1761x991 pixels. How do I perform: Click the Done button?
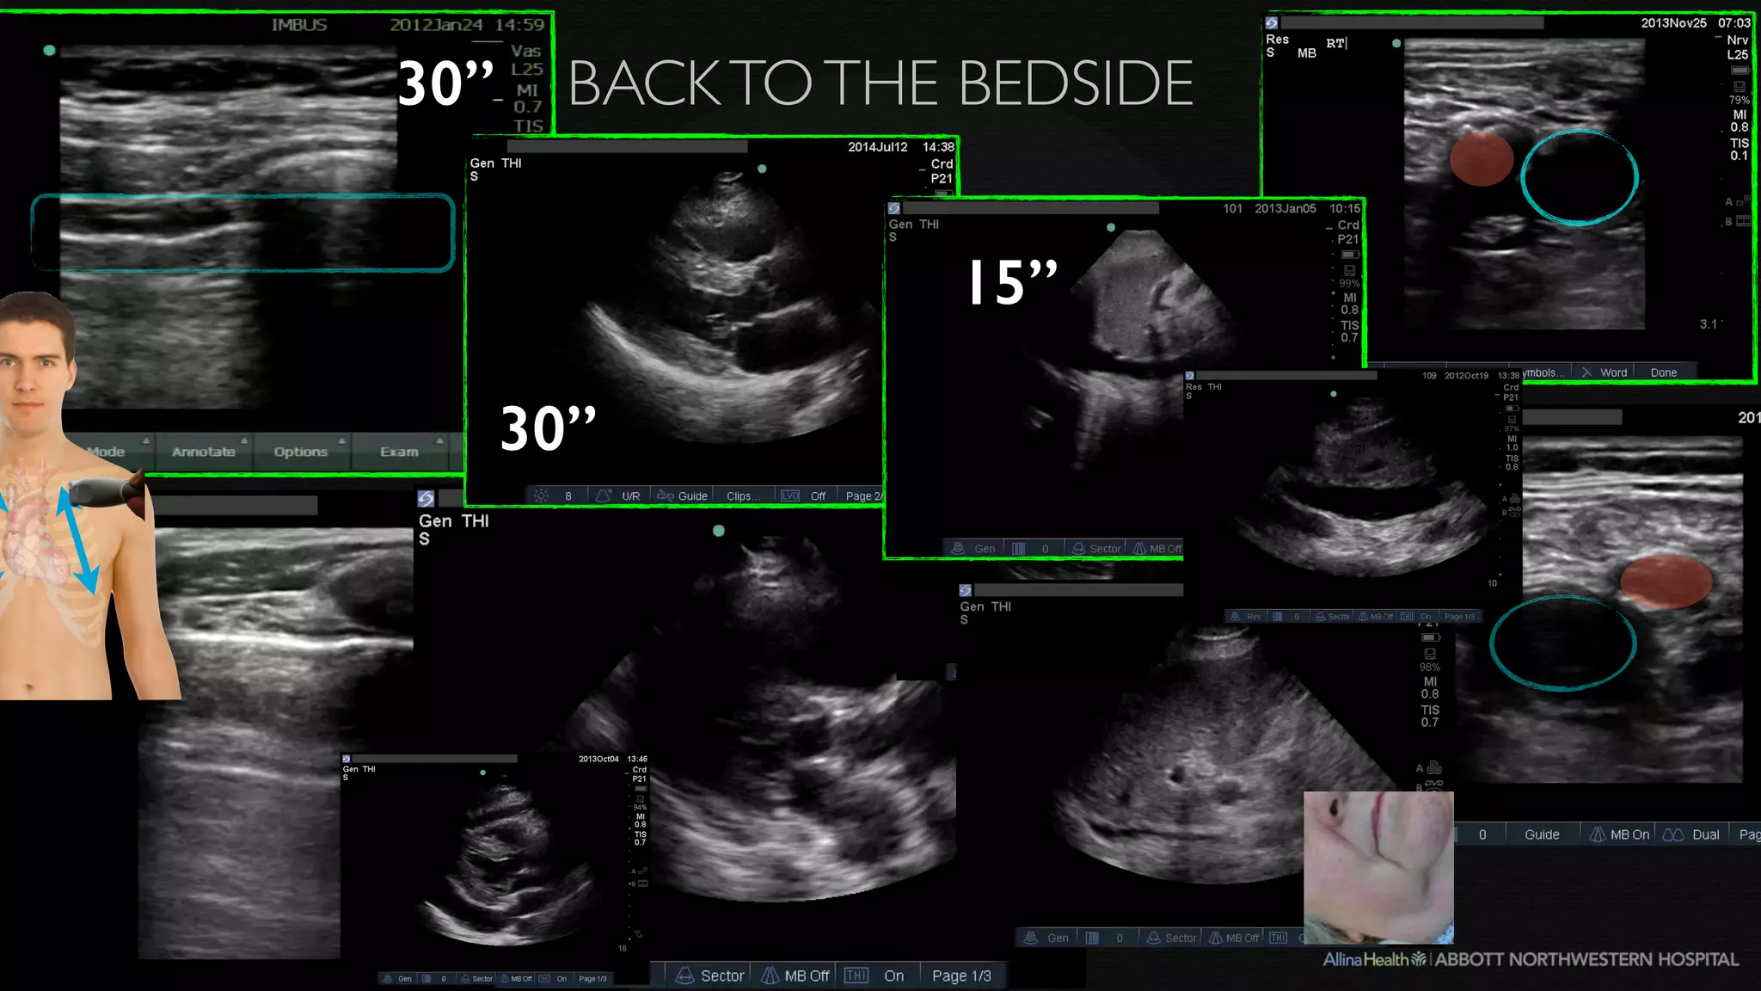pyautogui.click(x=1664, y=372)
